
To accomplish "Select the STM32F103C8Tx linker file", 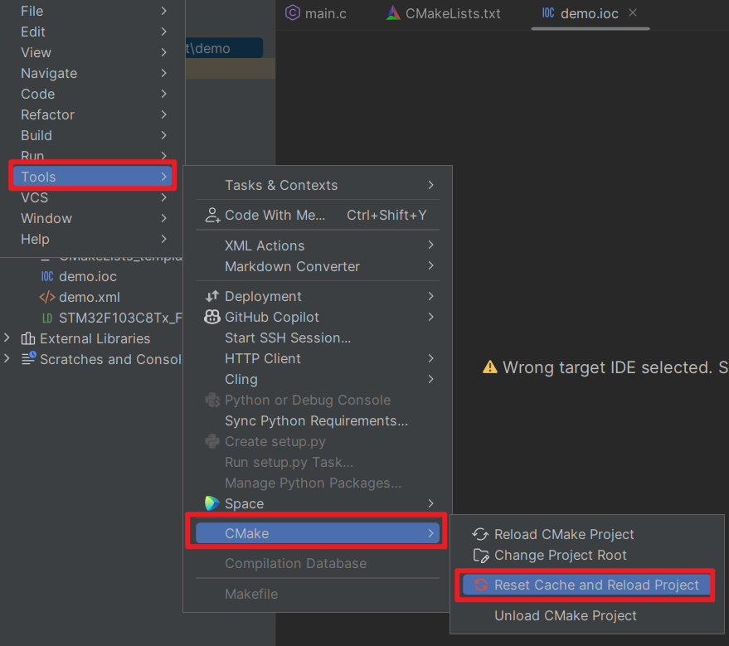I will pyautogui.click(x=120, y=318).
